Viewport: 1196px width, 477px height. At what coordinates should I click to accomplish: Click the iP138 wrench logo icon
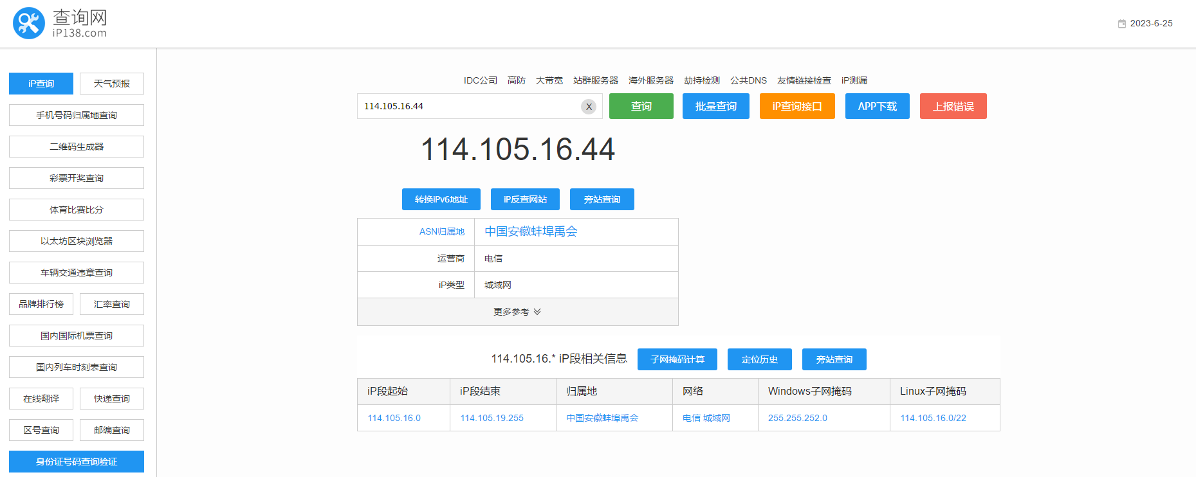[29, 23]
